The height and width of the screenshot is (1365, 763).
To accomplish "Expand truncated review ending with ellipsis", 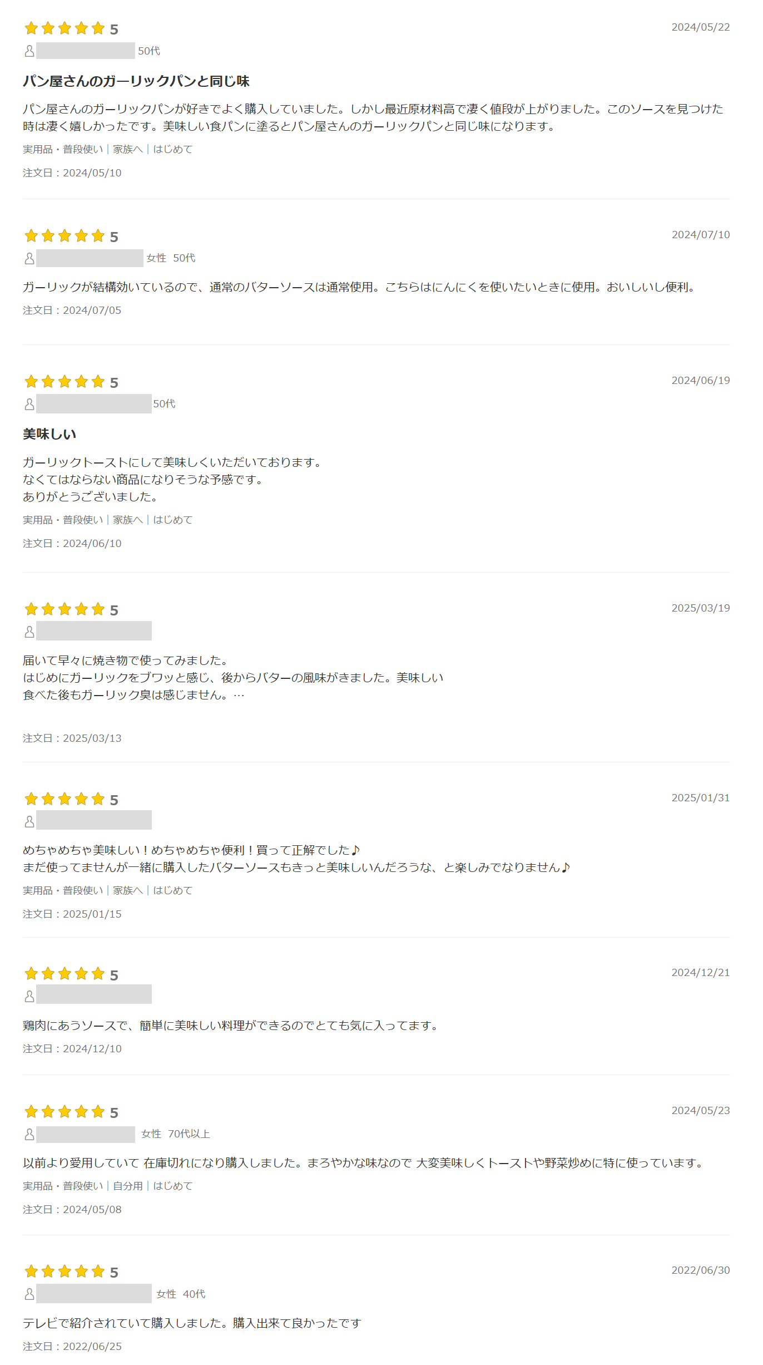I will tap(239, 695).
